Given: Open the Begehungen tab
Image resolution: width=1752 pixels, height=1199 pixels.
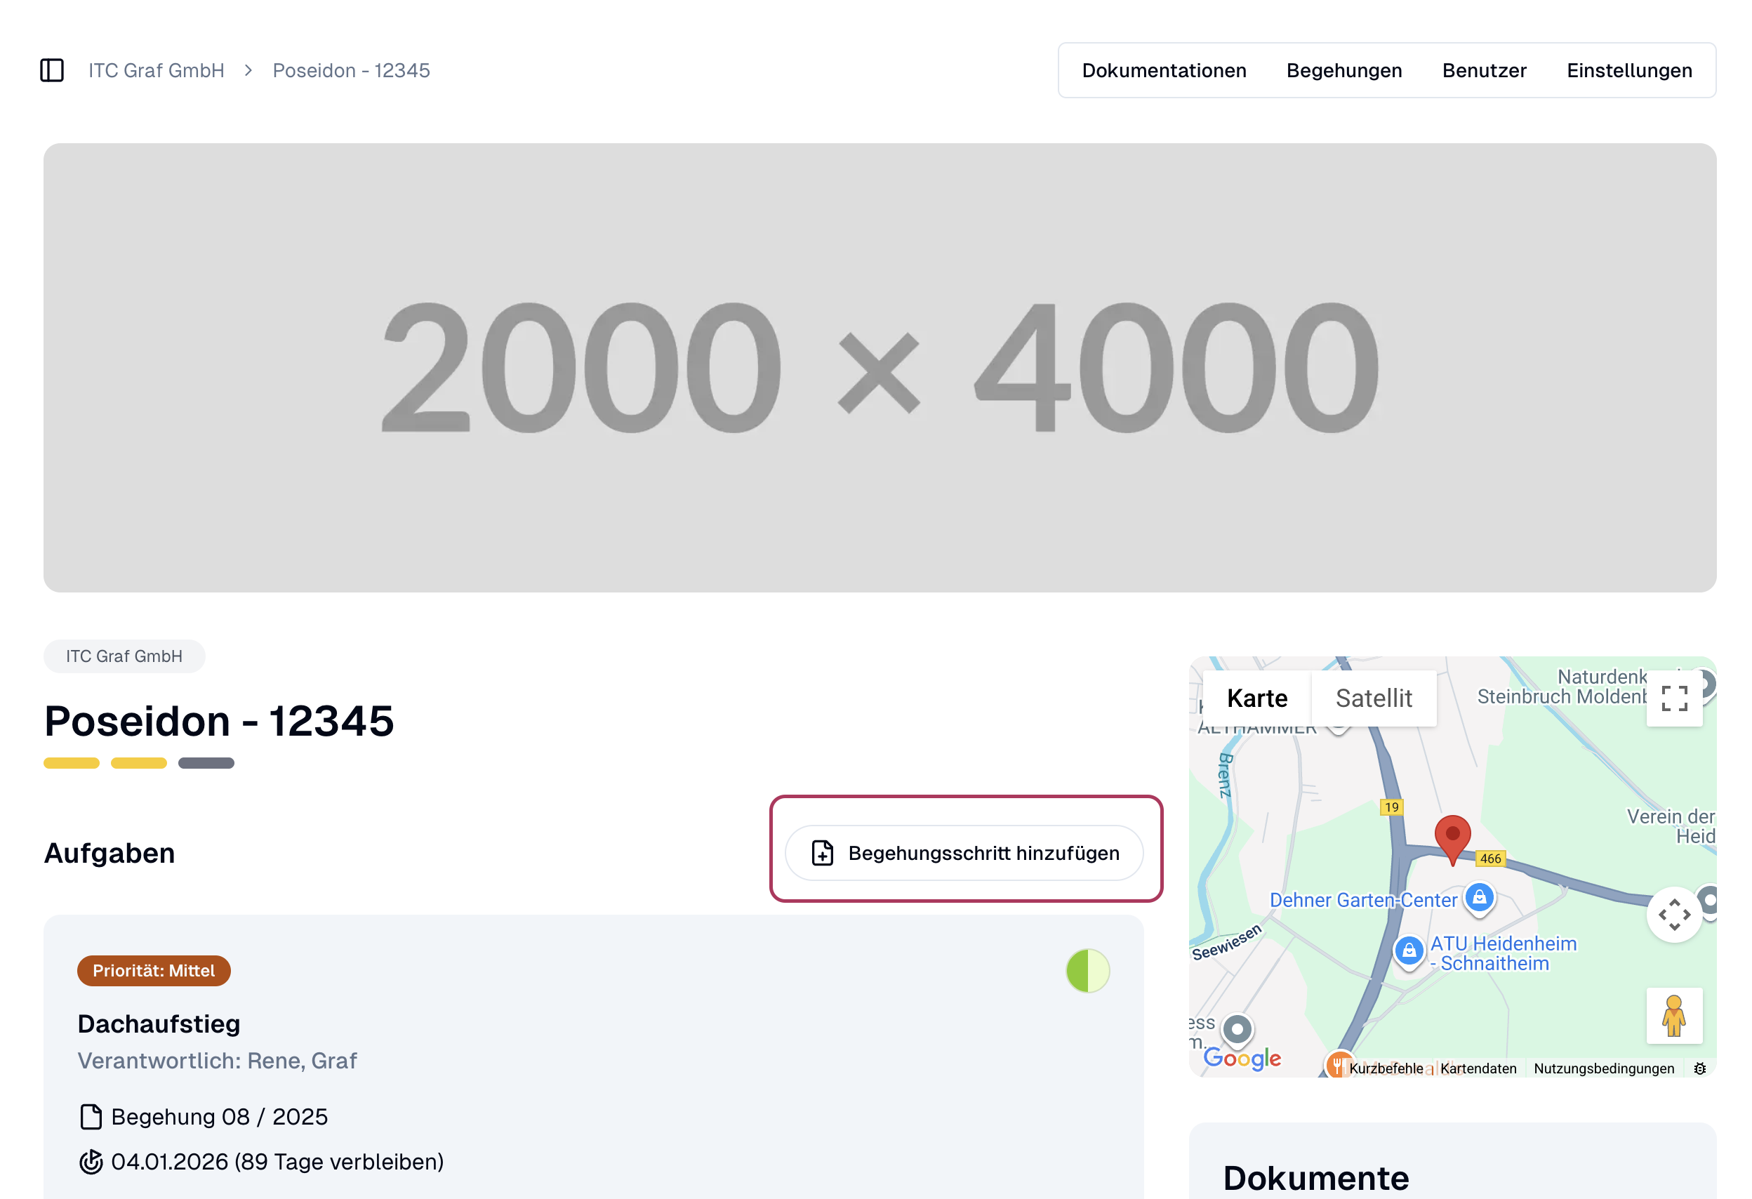Looking at the screenshot, I should (1343, 70).
